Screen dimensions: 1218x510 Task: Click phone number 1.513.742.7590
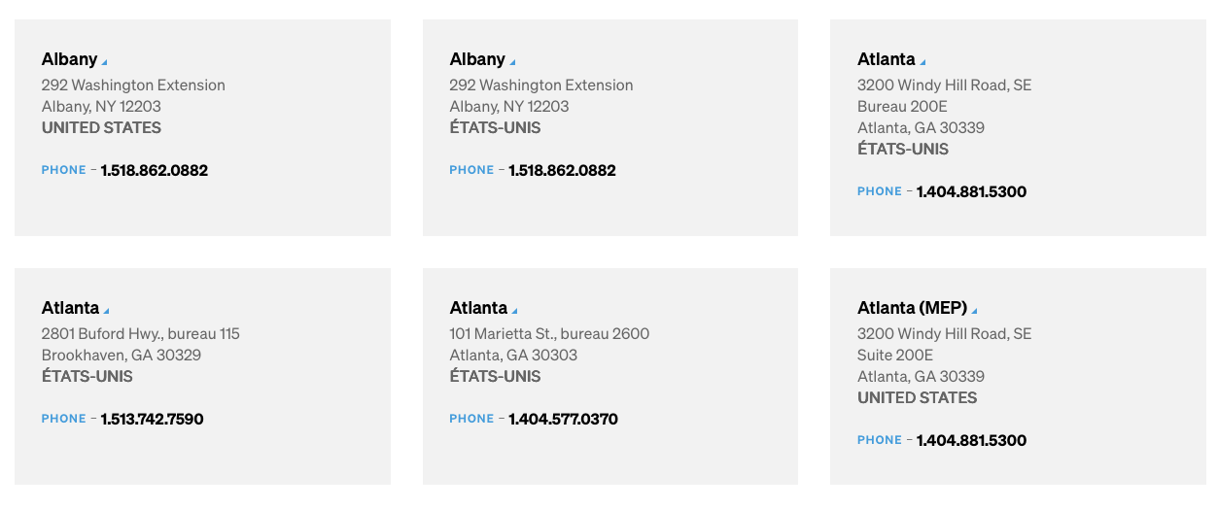[x=152, y=419]
